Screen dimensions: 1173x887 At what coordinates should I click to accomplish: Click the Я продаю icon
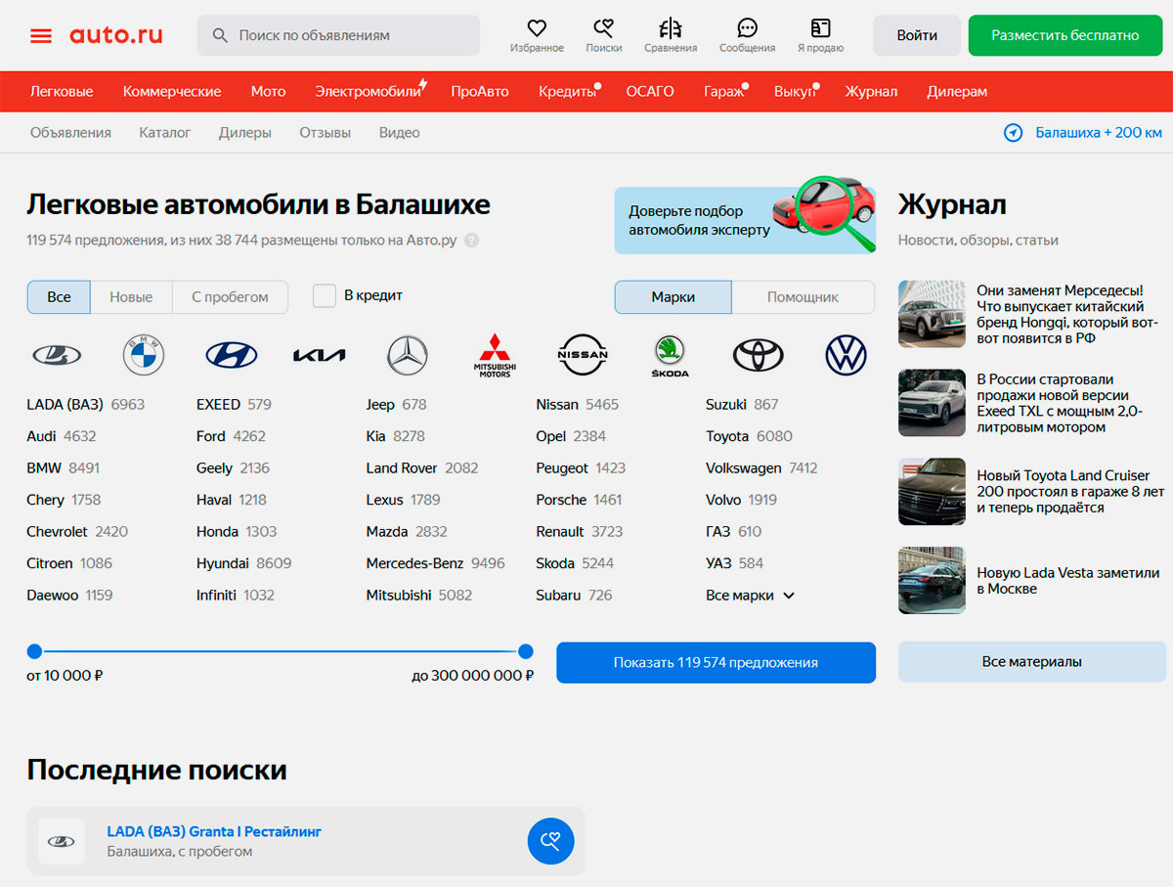click(820, 28)
